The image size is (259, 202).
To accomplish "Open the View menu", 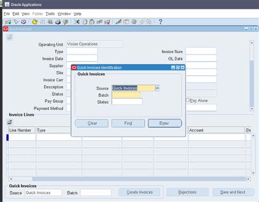I will click(x=26, y=14).
